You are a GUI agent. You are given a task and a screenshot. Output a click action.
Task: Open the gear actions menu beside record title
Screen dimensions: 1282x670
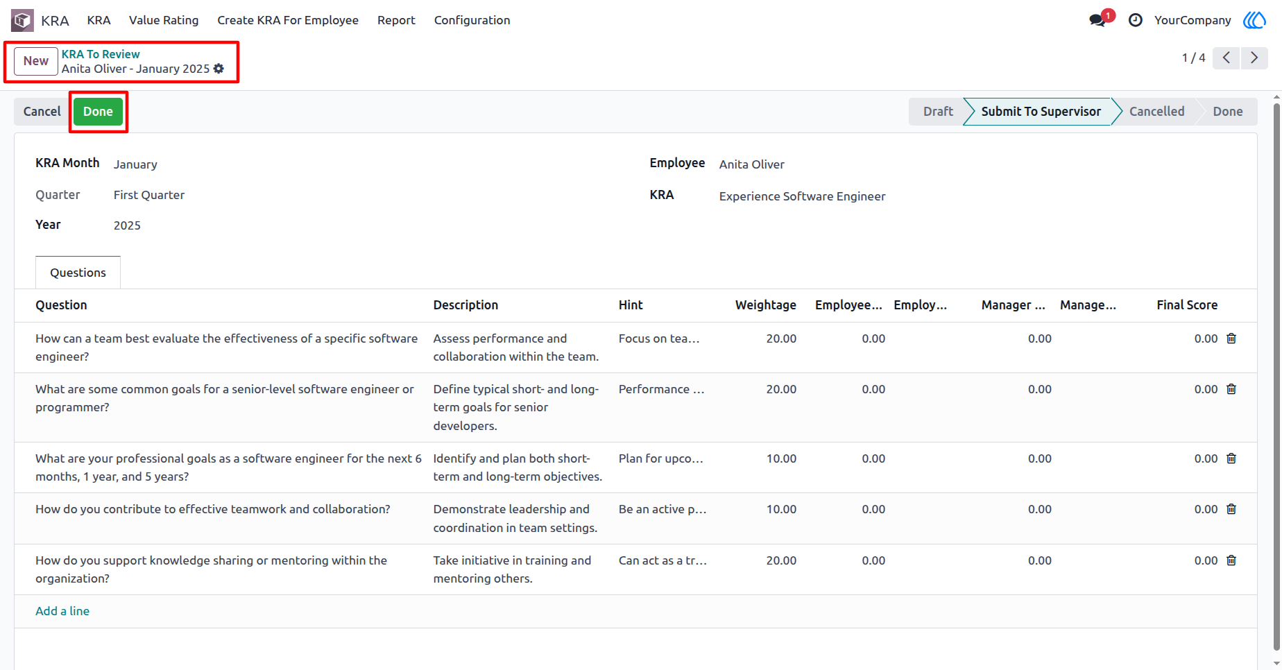(219, 69)
